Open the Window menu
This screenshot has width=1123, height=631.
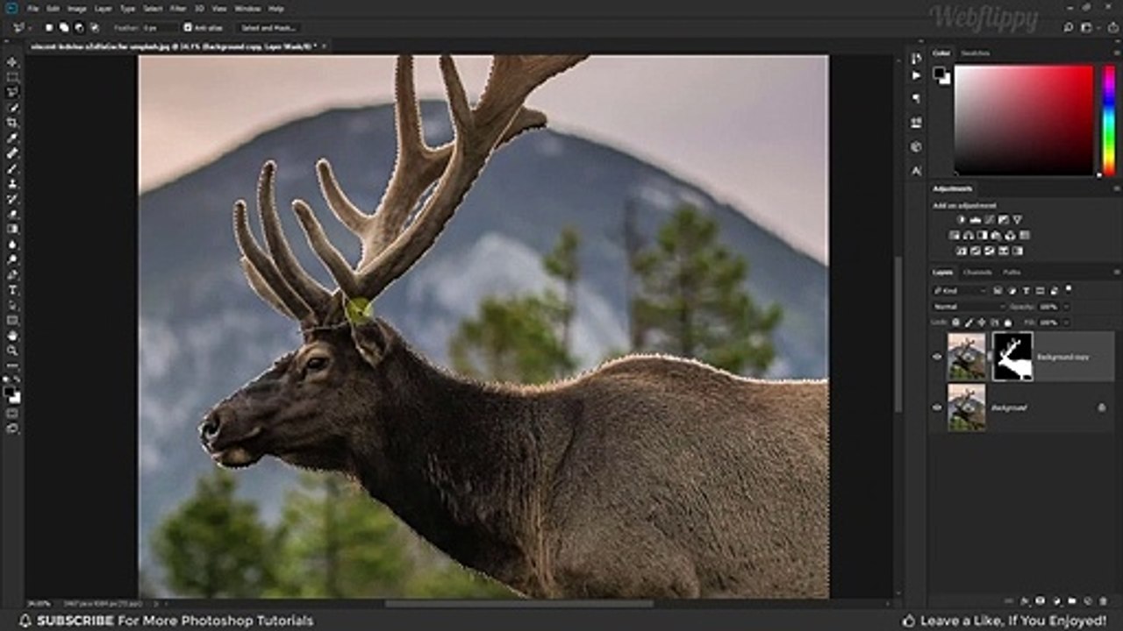point(247,9)
